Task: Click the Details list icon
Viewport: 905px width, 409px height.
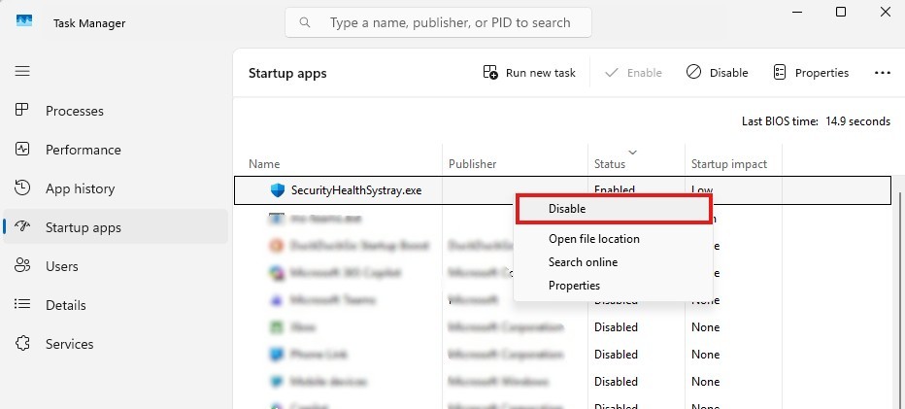Action: (x=22, y=304)
